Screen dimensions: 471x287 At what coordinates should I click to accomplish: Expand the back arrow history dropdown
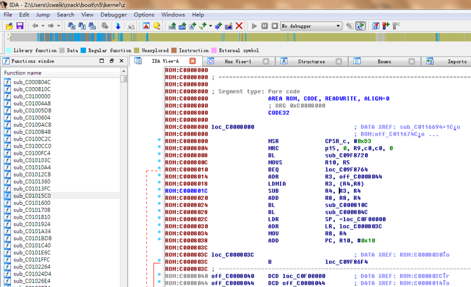(x=42, y=26)
